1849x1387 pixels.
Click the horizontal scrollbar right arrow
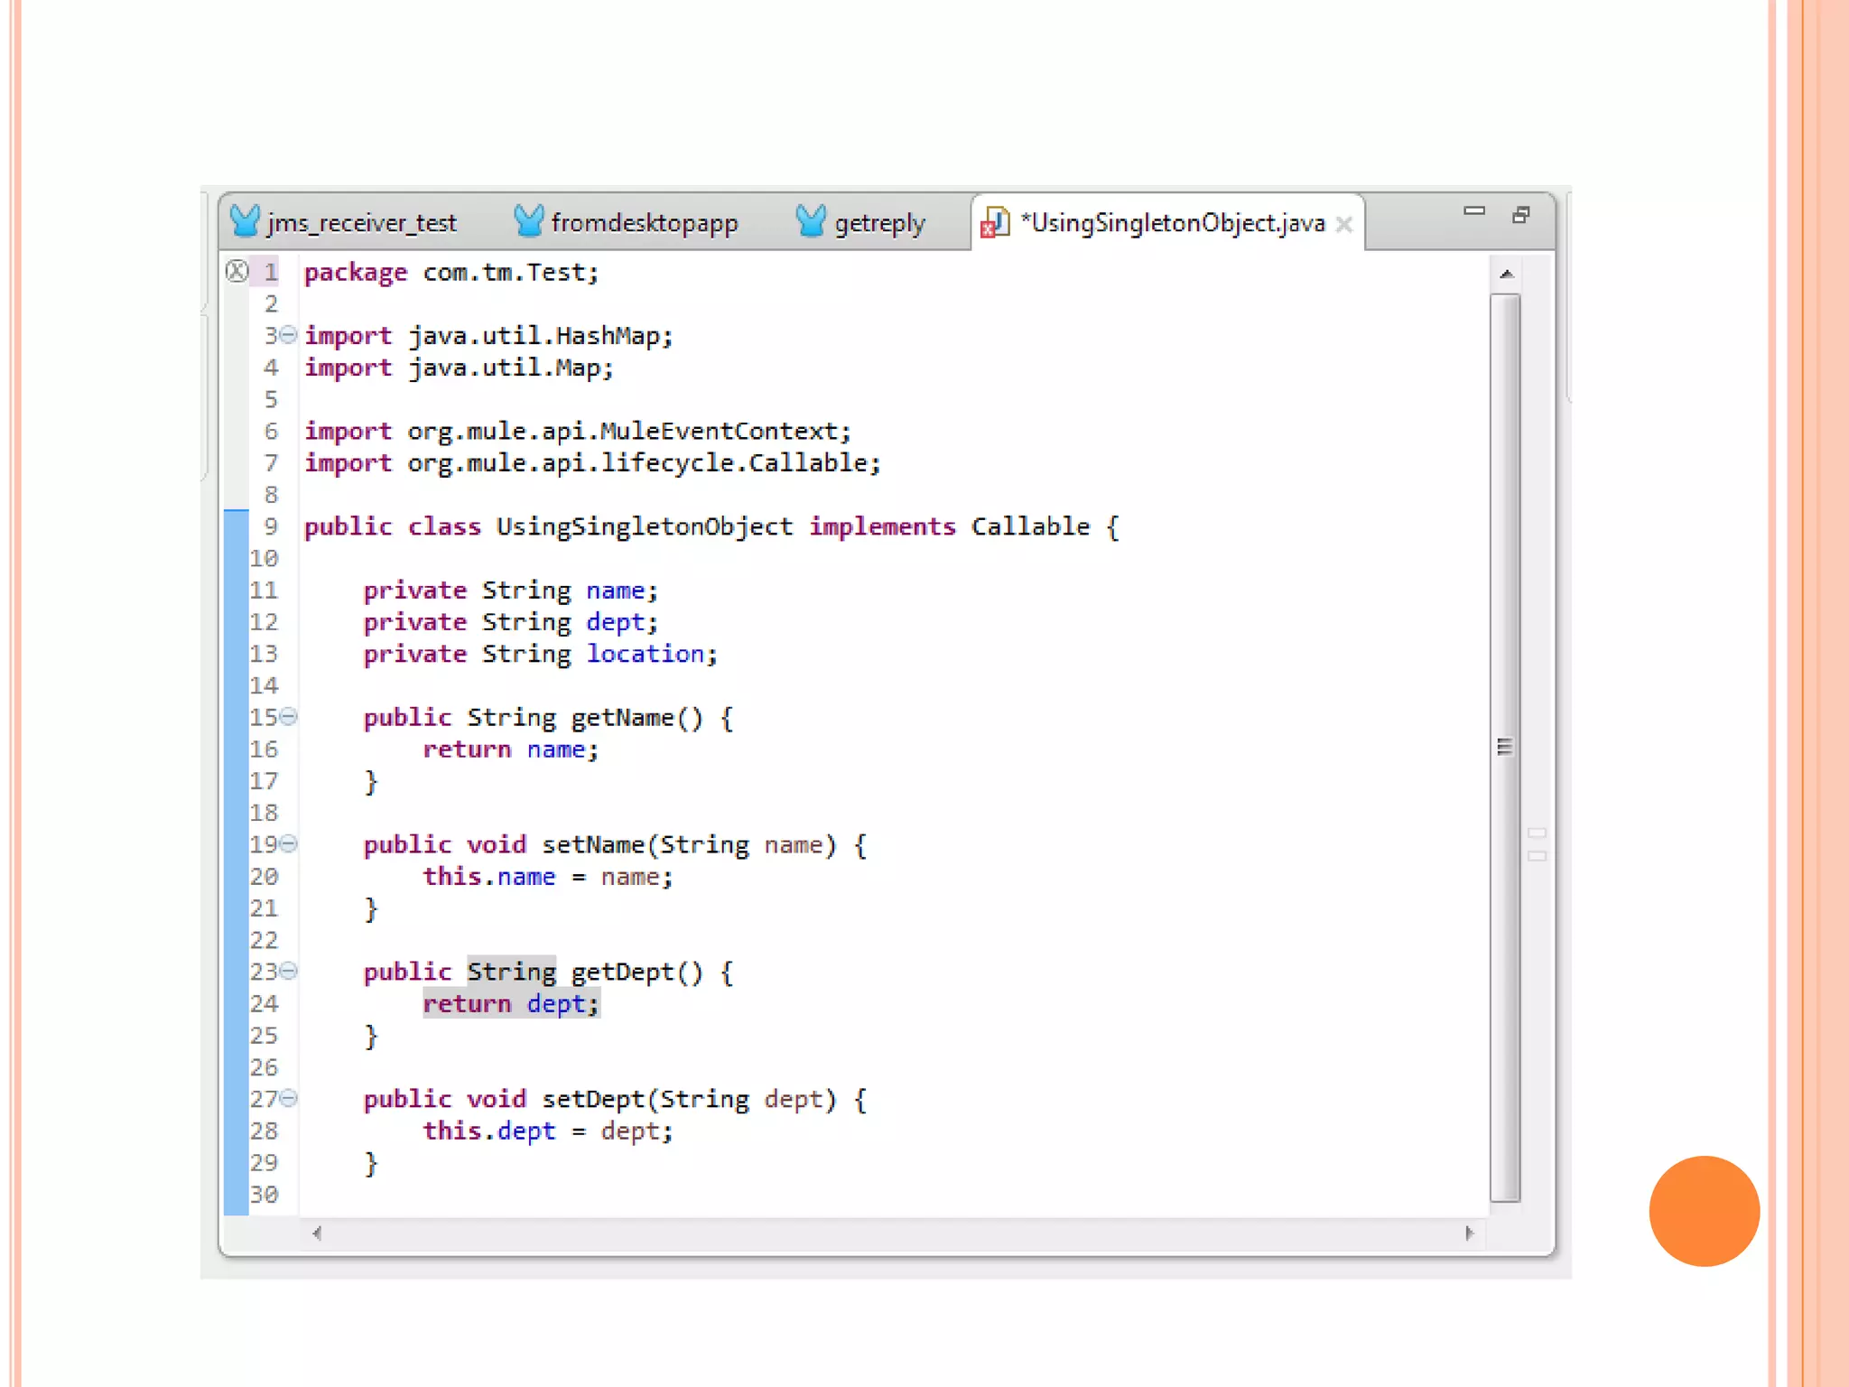click(1469, 1233)
